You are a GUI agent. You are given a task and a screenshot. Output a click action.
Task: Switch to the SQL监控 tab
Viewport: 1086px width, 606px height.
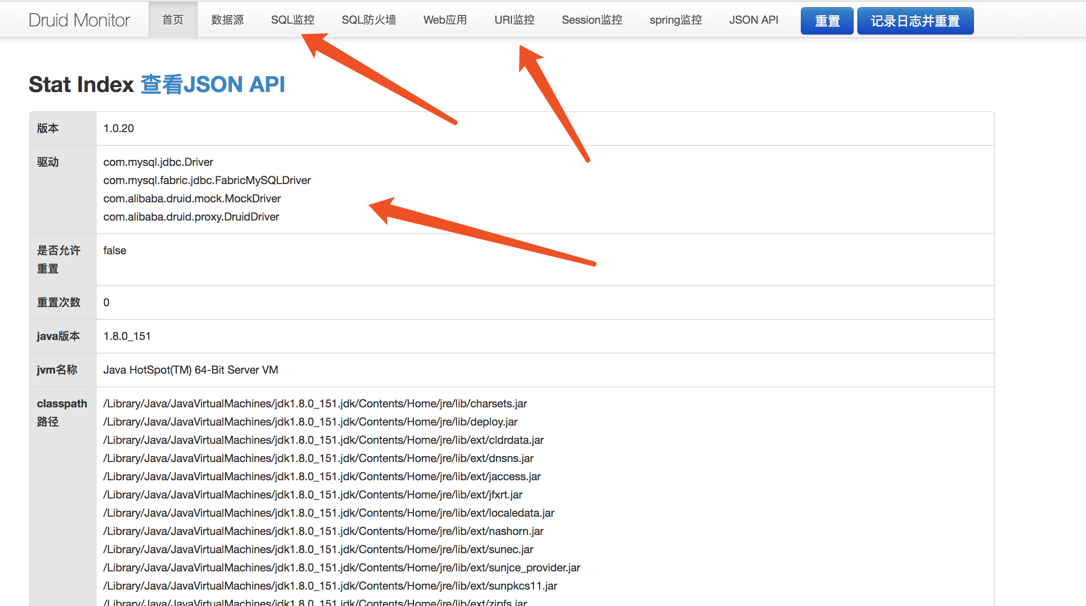pos(292,20)
